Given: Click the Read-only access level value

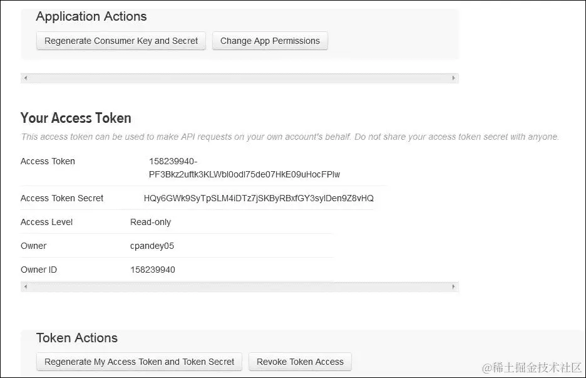Looking at the screenshot, I should coord(150,222).
